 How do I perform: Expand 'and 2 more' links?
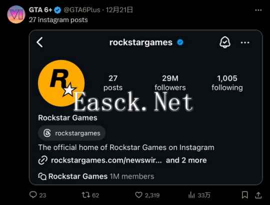[x=186, y=160]
